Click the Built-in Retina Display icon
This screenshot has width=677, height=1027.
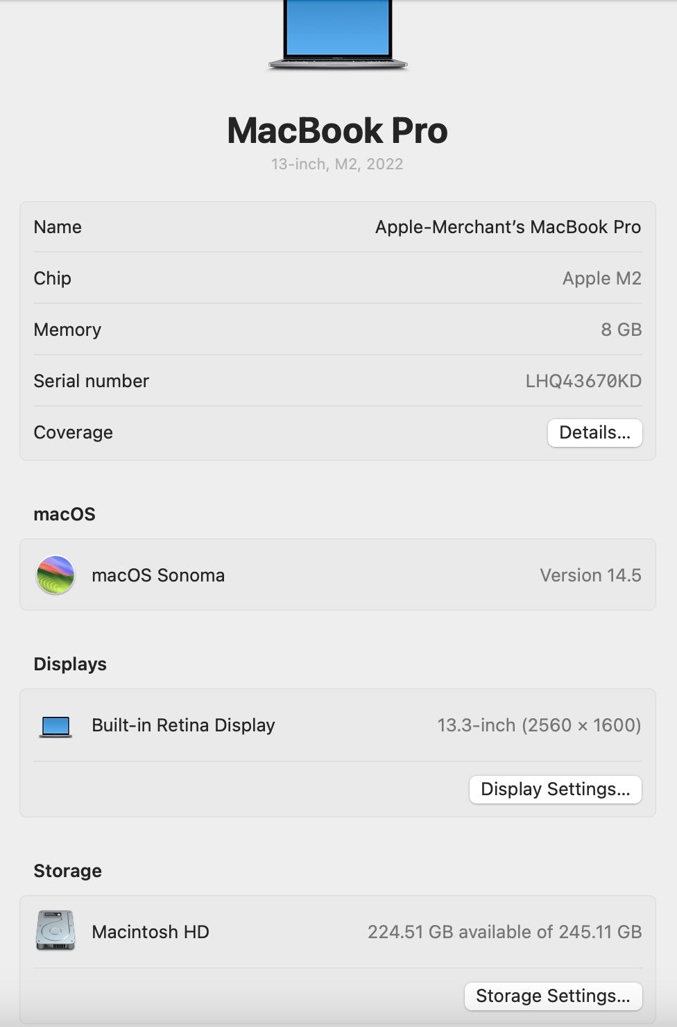[55, 726]
